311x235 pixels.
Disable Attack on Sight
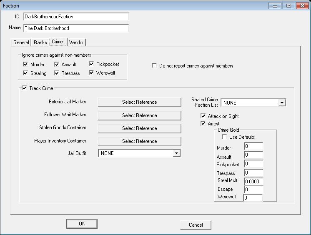coord(203,116)
